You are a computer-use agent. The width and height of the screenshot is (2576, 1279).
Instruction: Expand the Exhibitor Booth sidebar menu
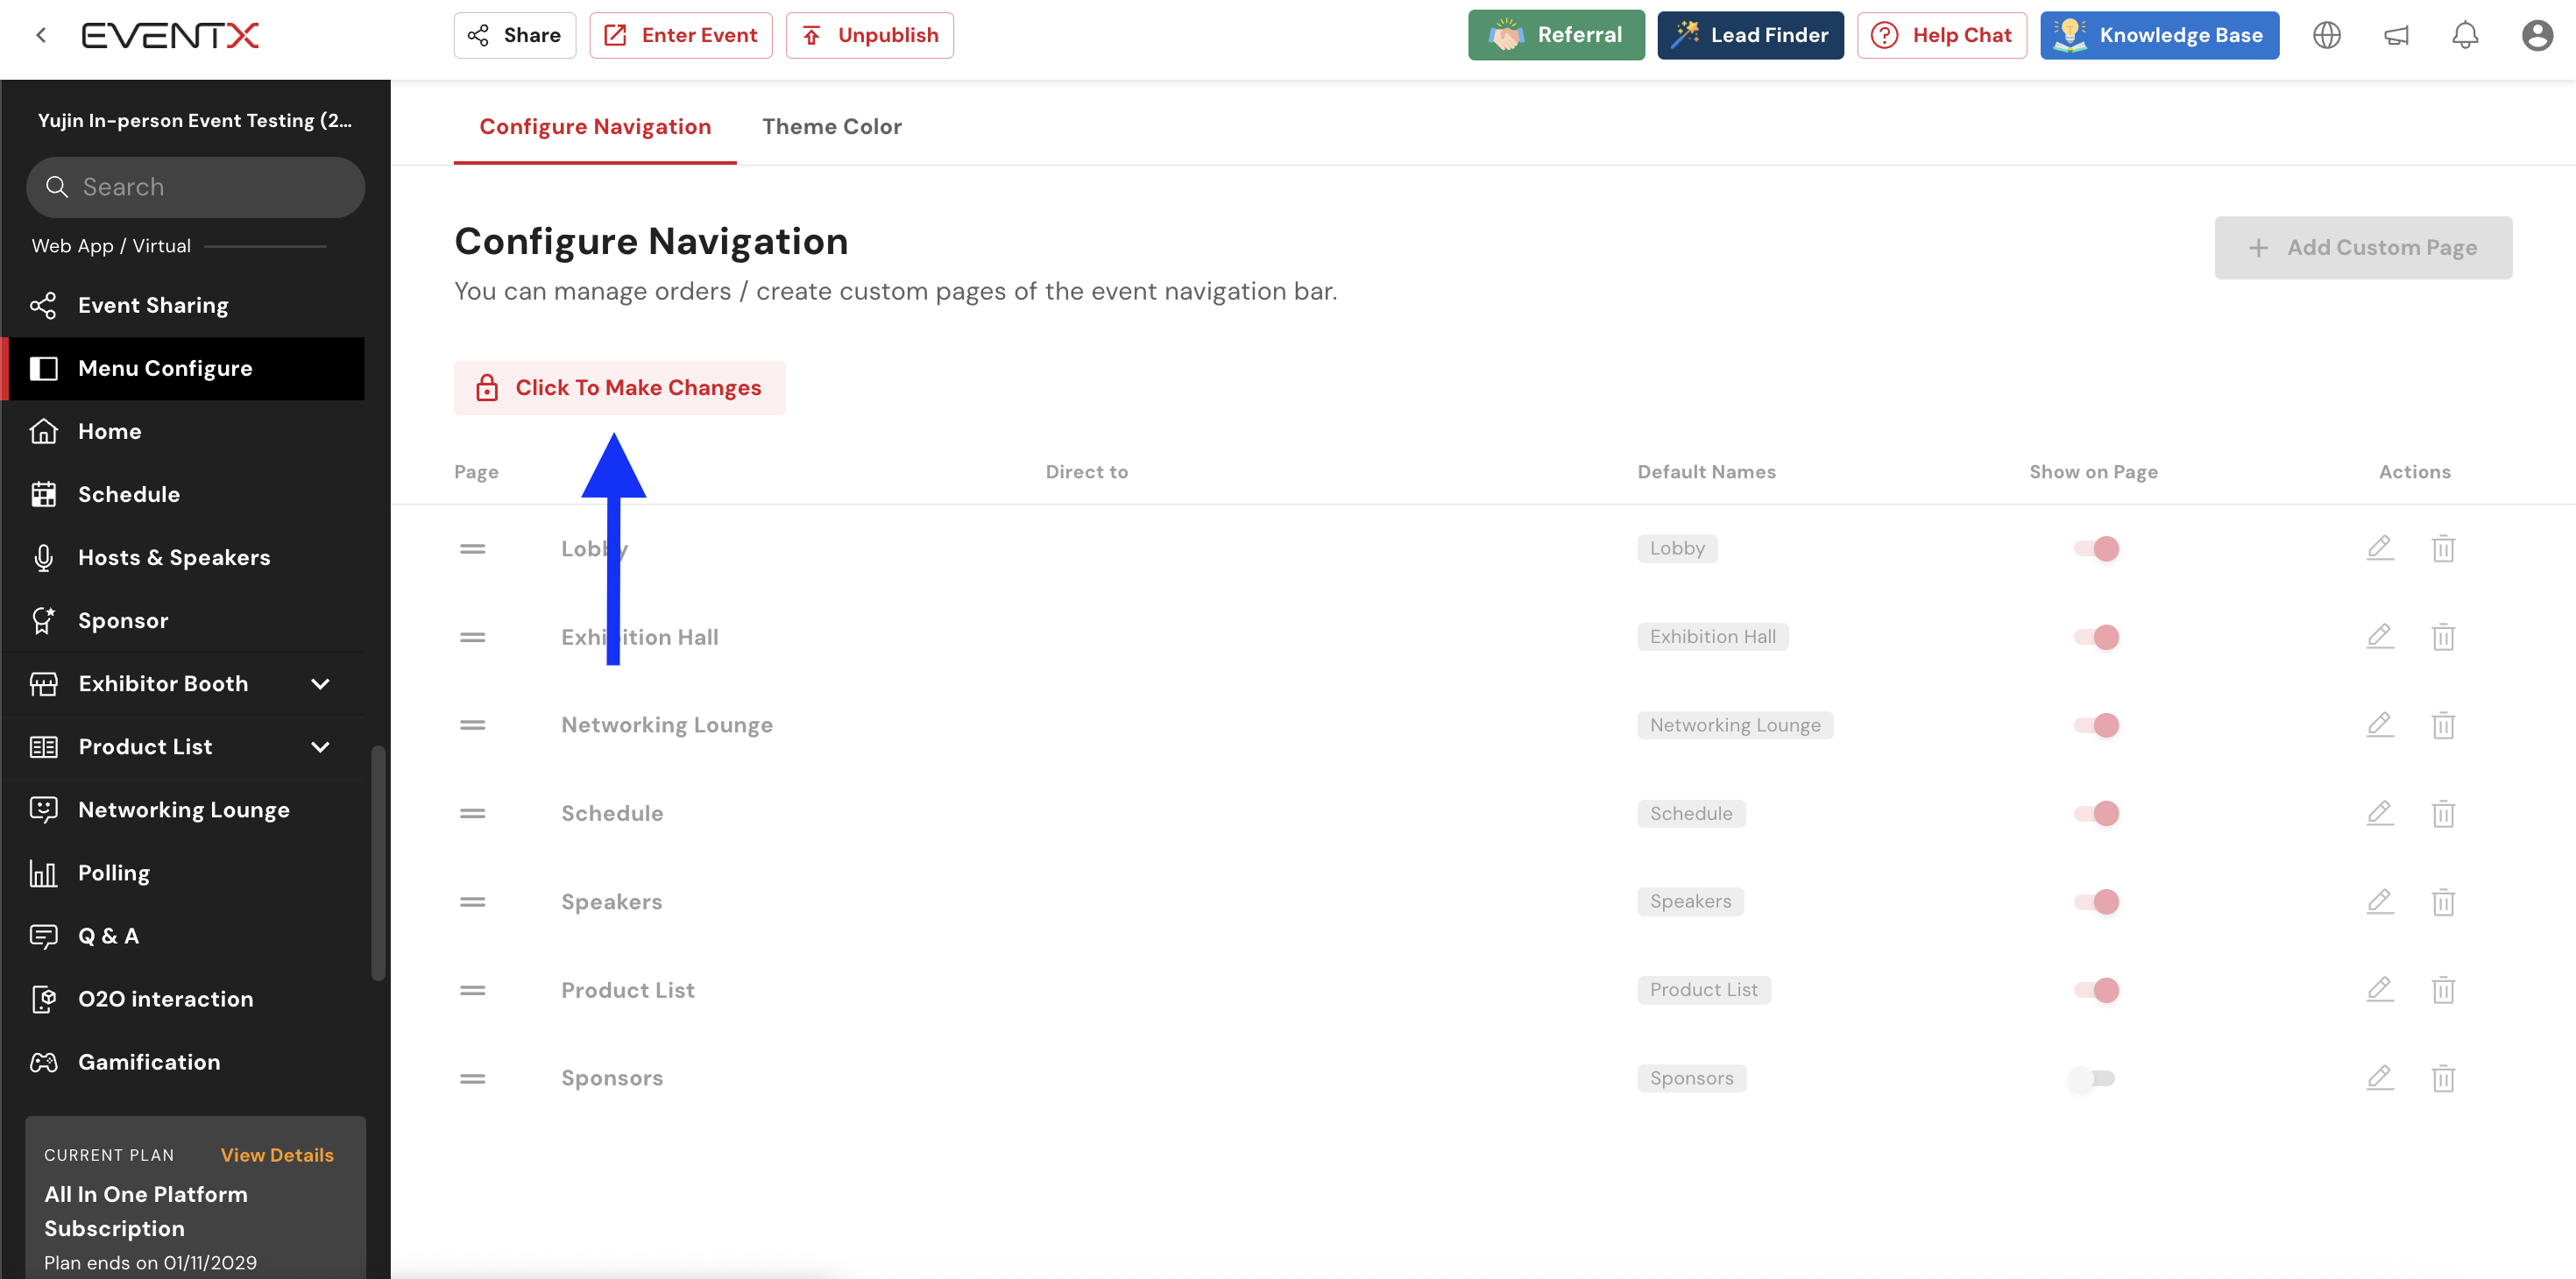[320, 684]
